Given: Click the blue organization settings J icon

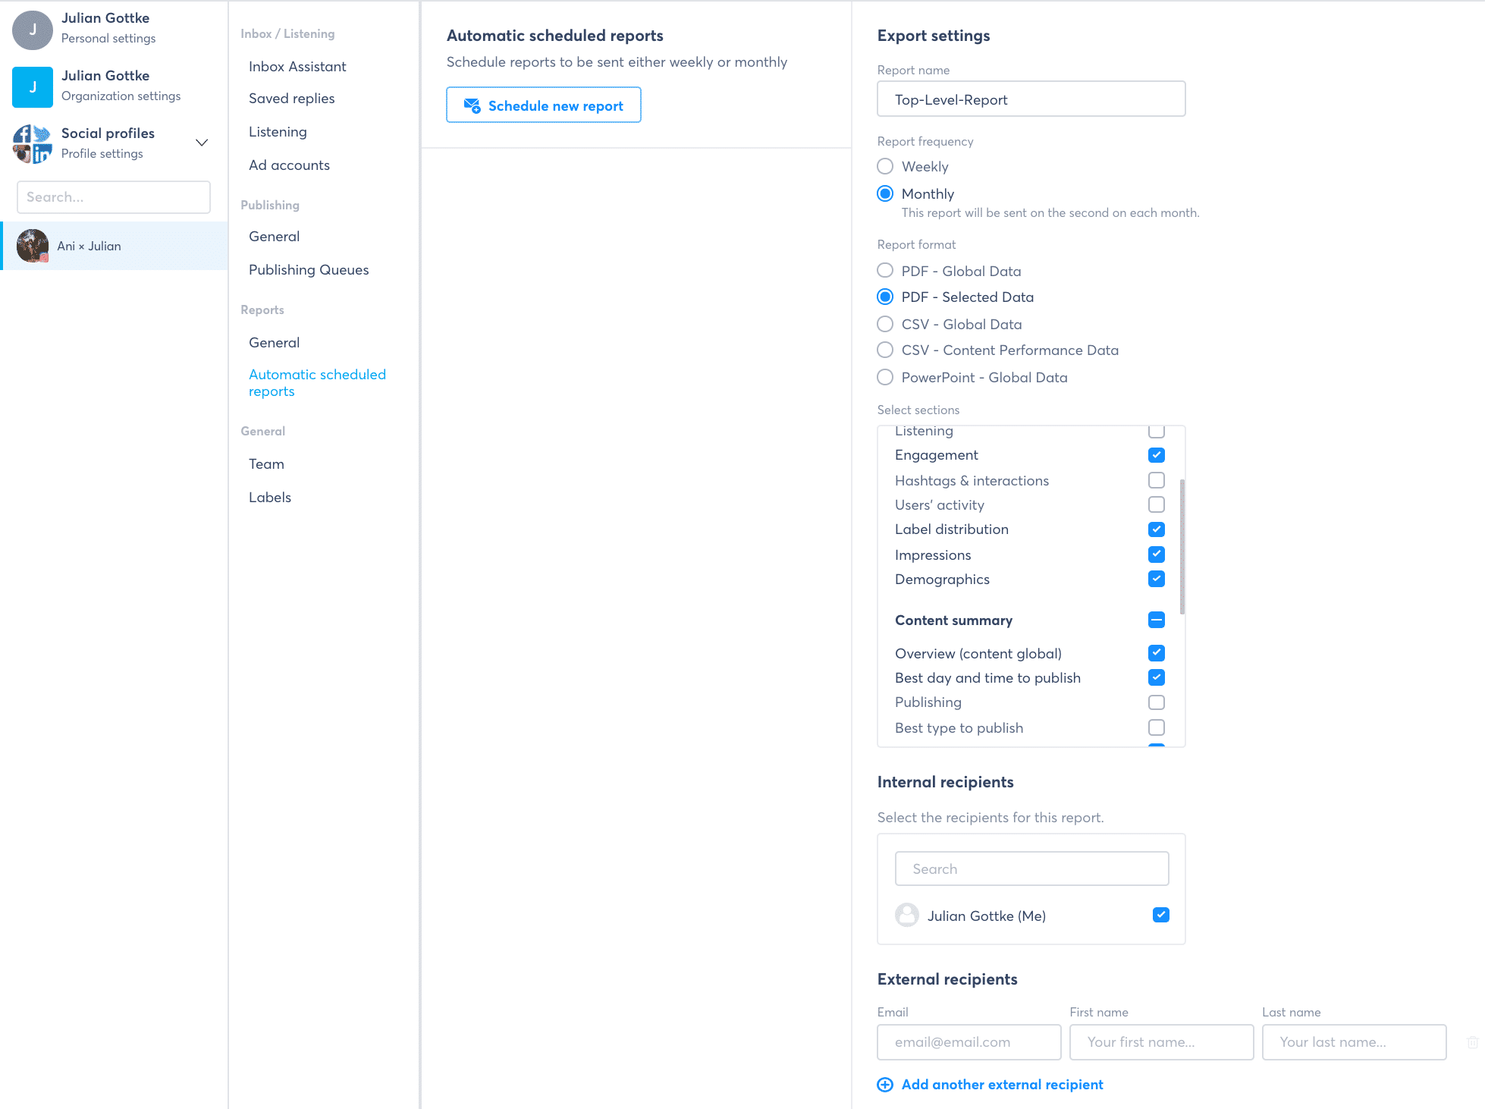Looking at the screenshot, I should pyautogui.click(x=32, y=87).
